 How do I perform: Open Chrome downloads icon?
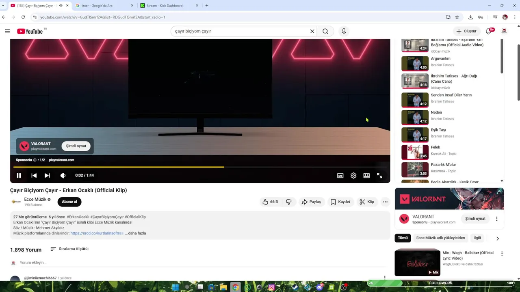point(470,17)
